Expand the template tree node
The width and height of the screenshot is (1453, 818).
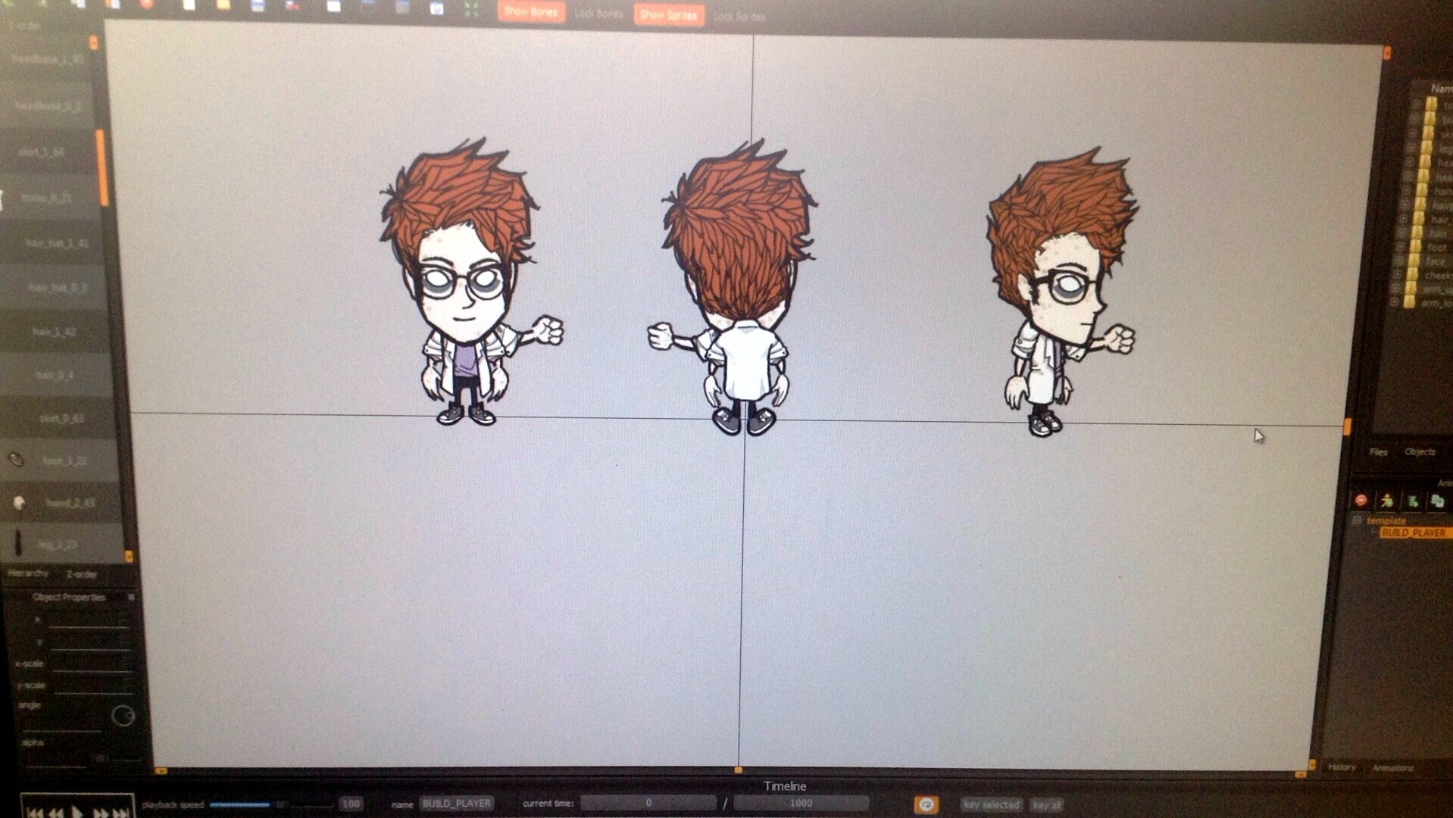(x=1356, y=520)
